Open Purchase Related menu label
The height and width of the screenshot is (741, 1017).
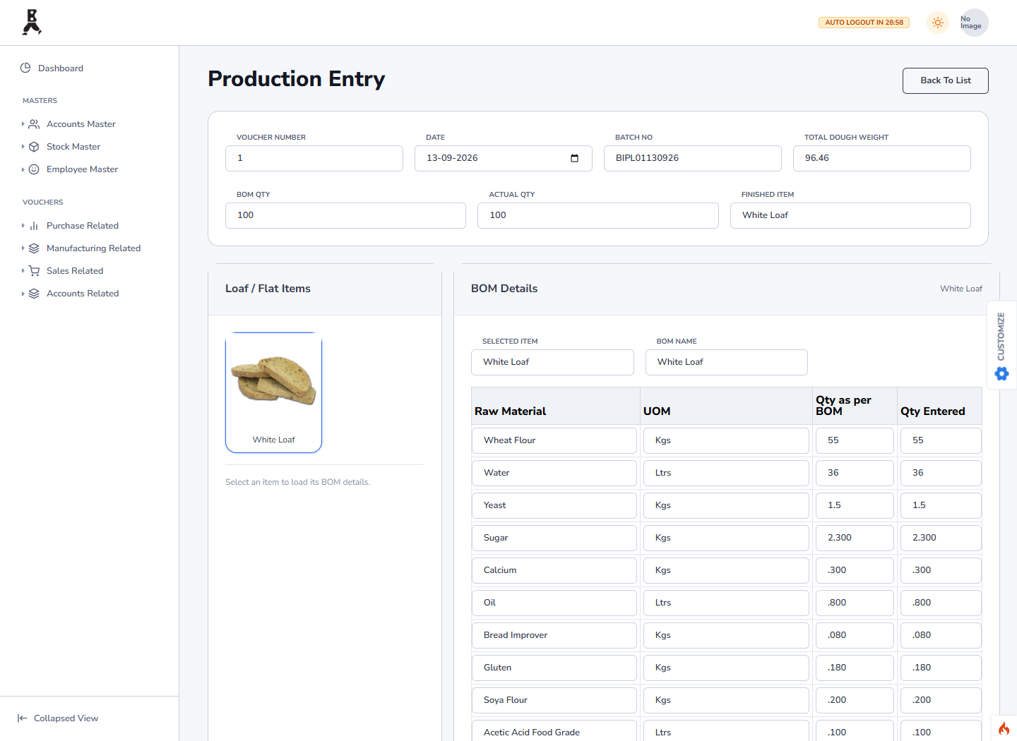click(x=83, y=226)
